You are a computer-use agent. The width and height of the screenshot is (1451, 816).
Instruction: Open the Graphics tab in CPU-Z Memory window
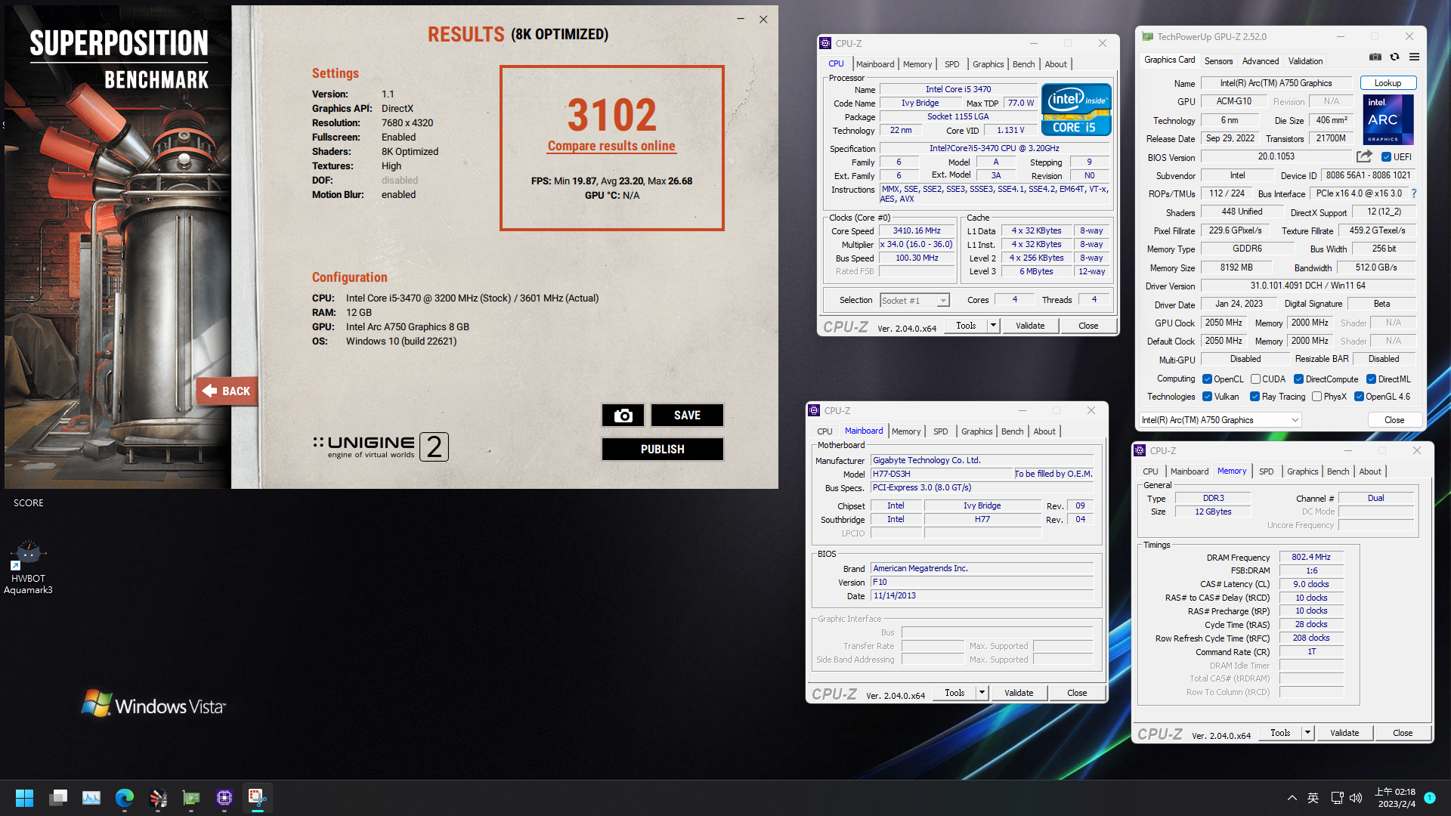(1302, 471)
